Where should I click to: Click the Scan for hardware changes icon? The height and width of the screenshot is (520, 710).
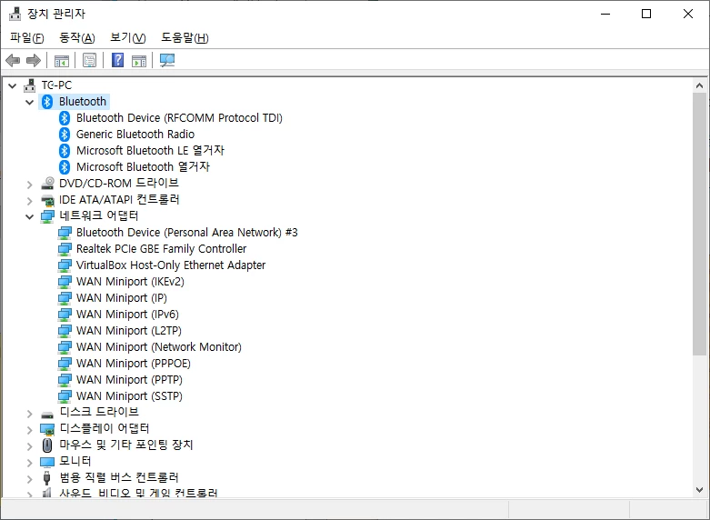click(x=167, y=60)
